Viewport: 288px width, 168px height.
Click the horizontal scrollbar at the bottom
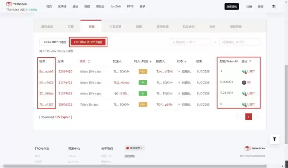135,166
